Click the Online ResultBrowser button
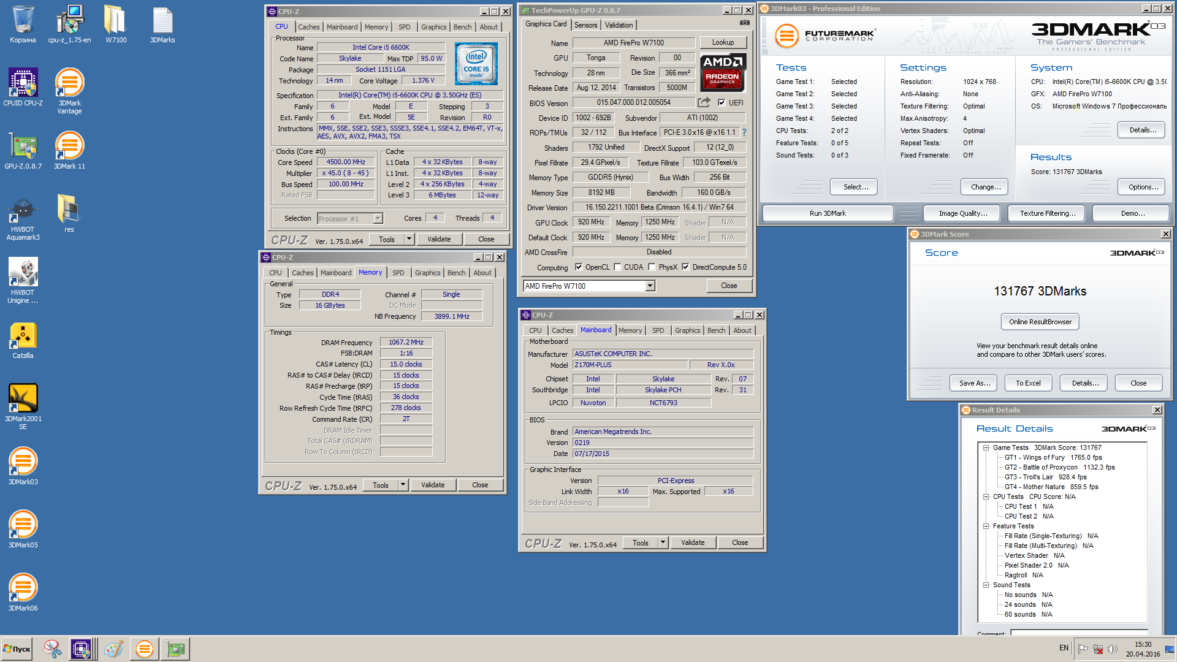Image resolution: width=1177 pixels, height=662 pixels. [1040, 322]
